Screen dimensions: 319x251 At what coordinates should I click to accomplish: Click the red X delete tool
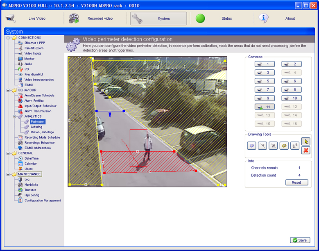[305, 151]
